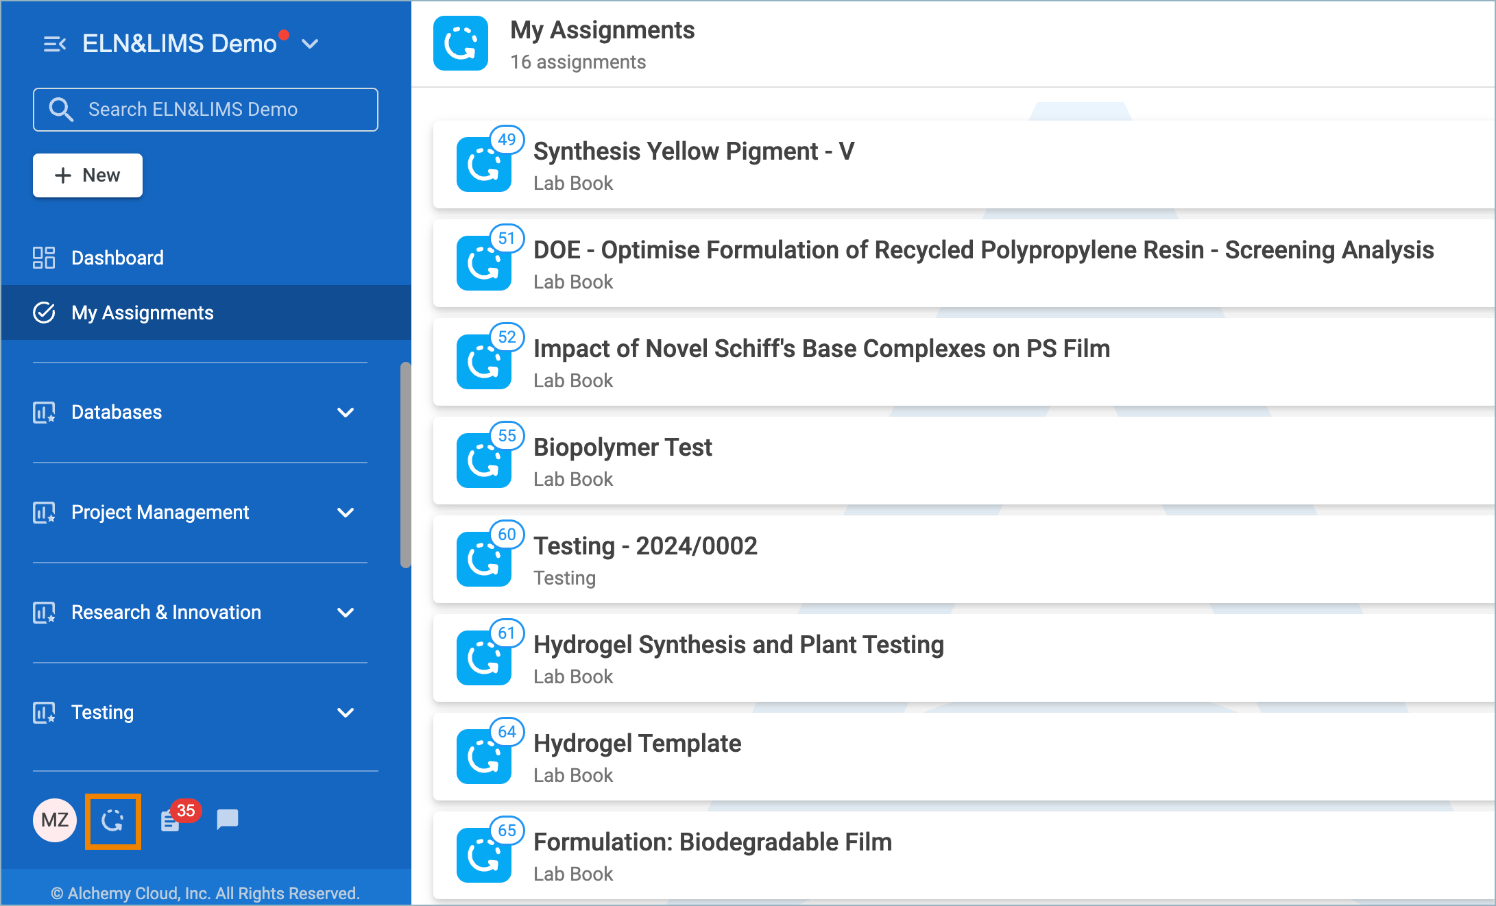
Task: Expand the Databases chevron
Action: 346,413
